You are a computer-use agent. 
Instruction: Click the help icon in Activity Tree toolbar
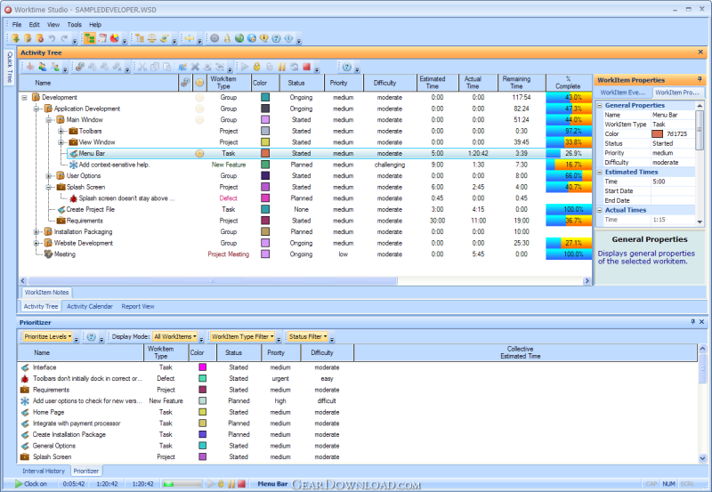[x=347, y=68]
